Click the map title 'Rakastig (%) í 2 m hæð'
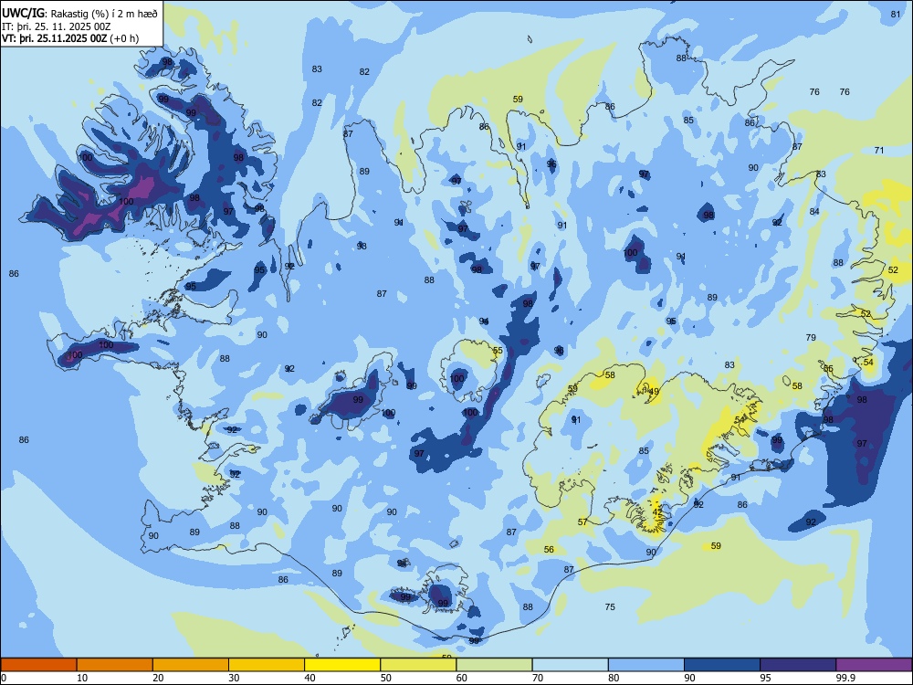The width and height of the screenshot is (913, 685). (x=104, y=14)
